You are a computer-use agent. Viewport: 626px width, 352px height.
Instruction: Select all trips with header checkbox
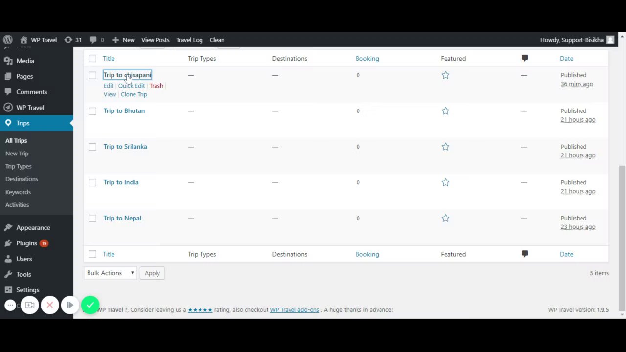[92, 59]
